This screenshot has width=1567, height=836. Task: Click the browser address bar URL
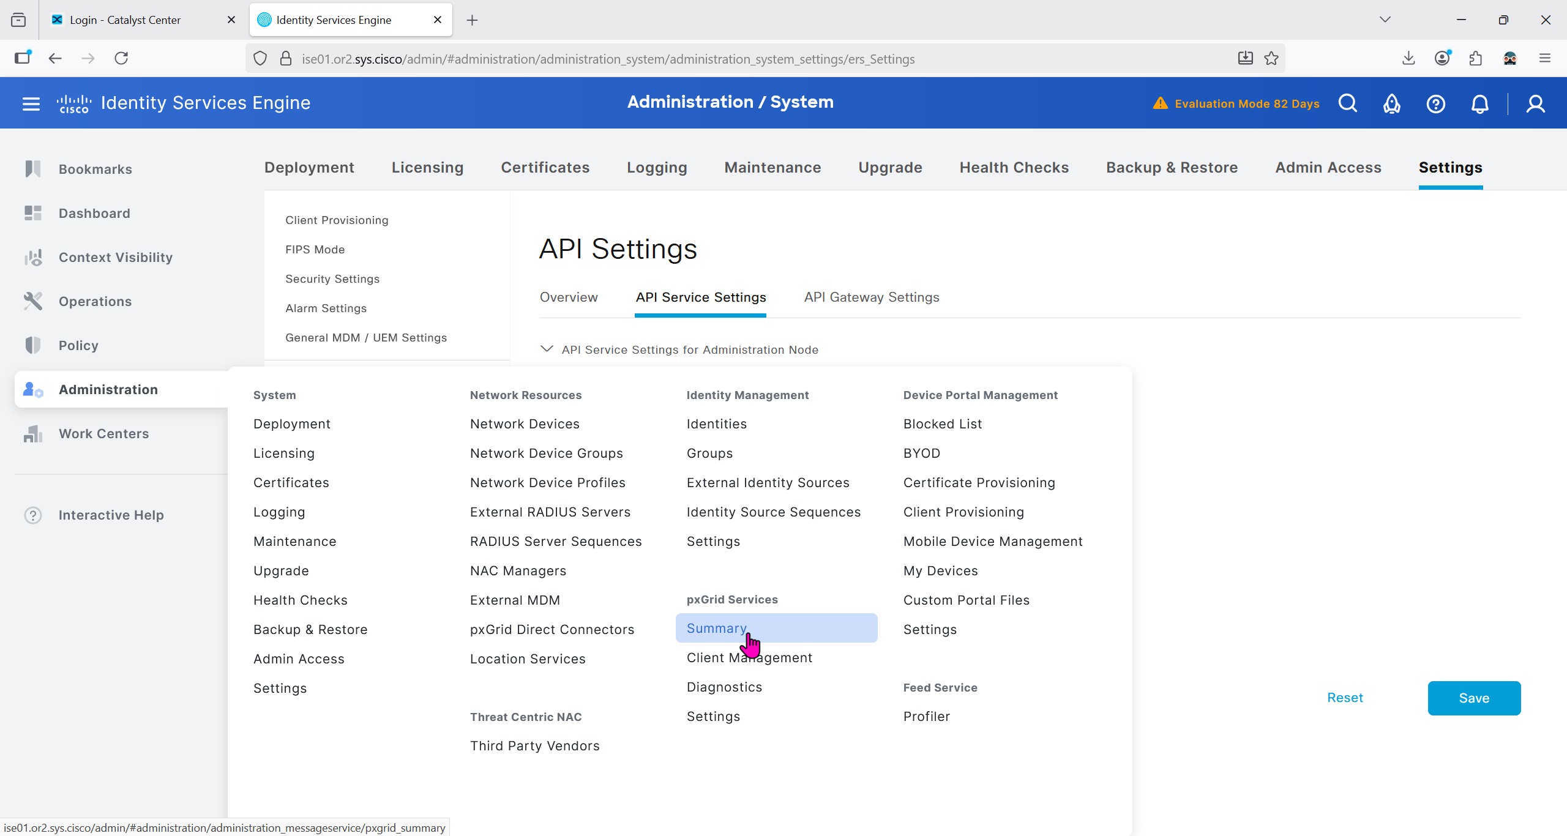[x=607, y=59]
